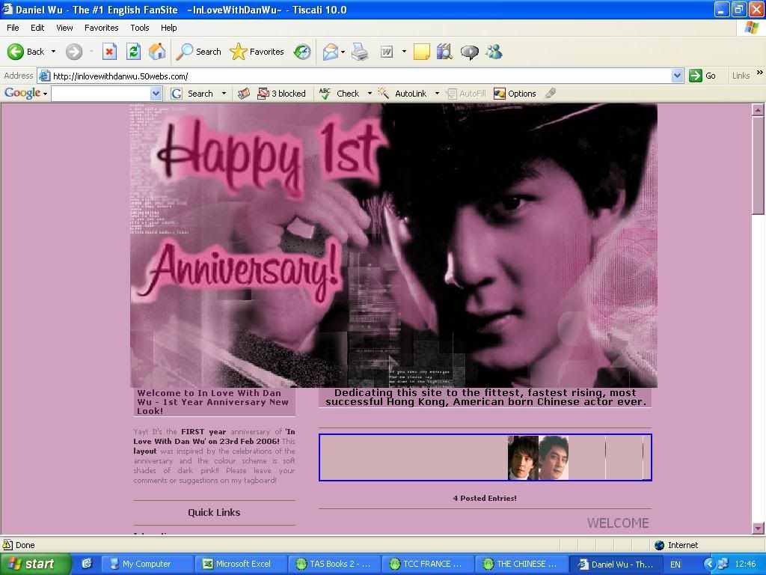Click the Mail envelope icon
This screenshot has width=766, height=575.
pos(331,52)
